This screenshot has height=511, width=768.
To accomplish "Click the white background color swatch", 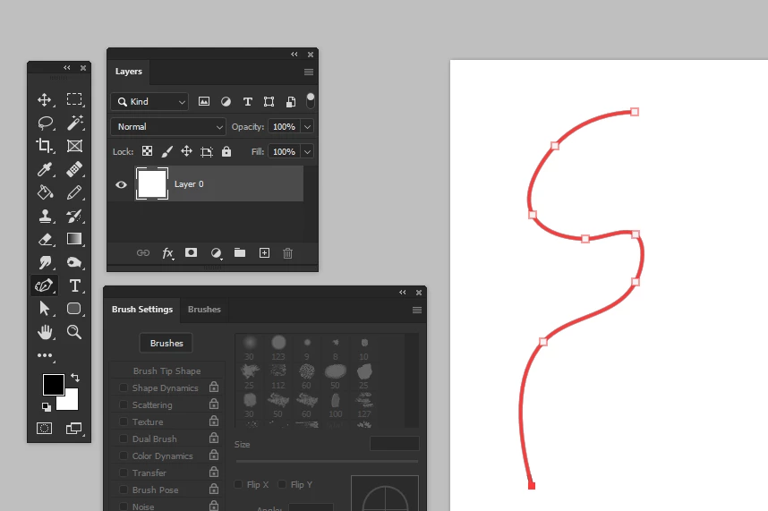I will [71, 403].
